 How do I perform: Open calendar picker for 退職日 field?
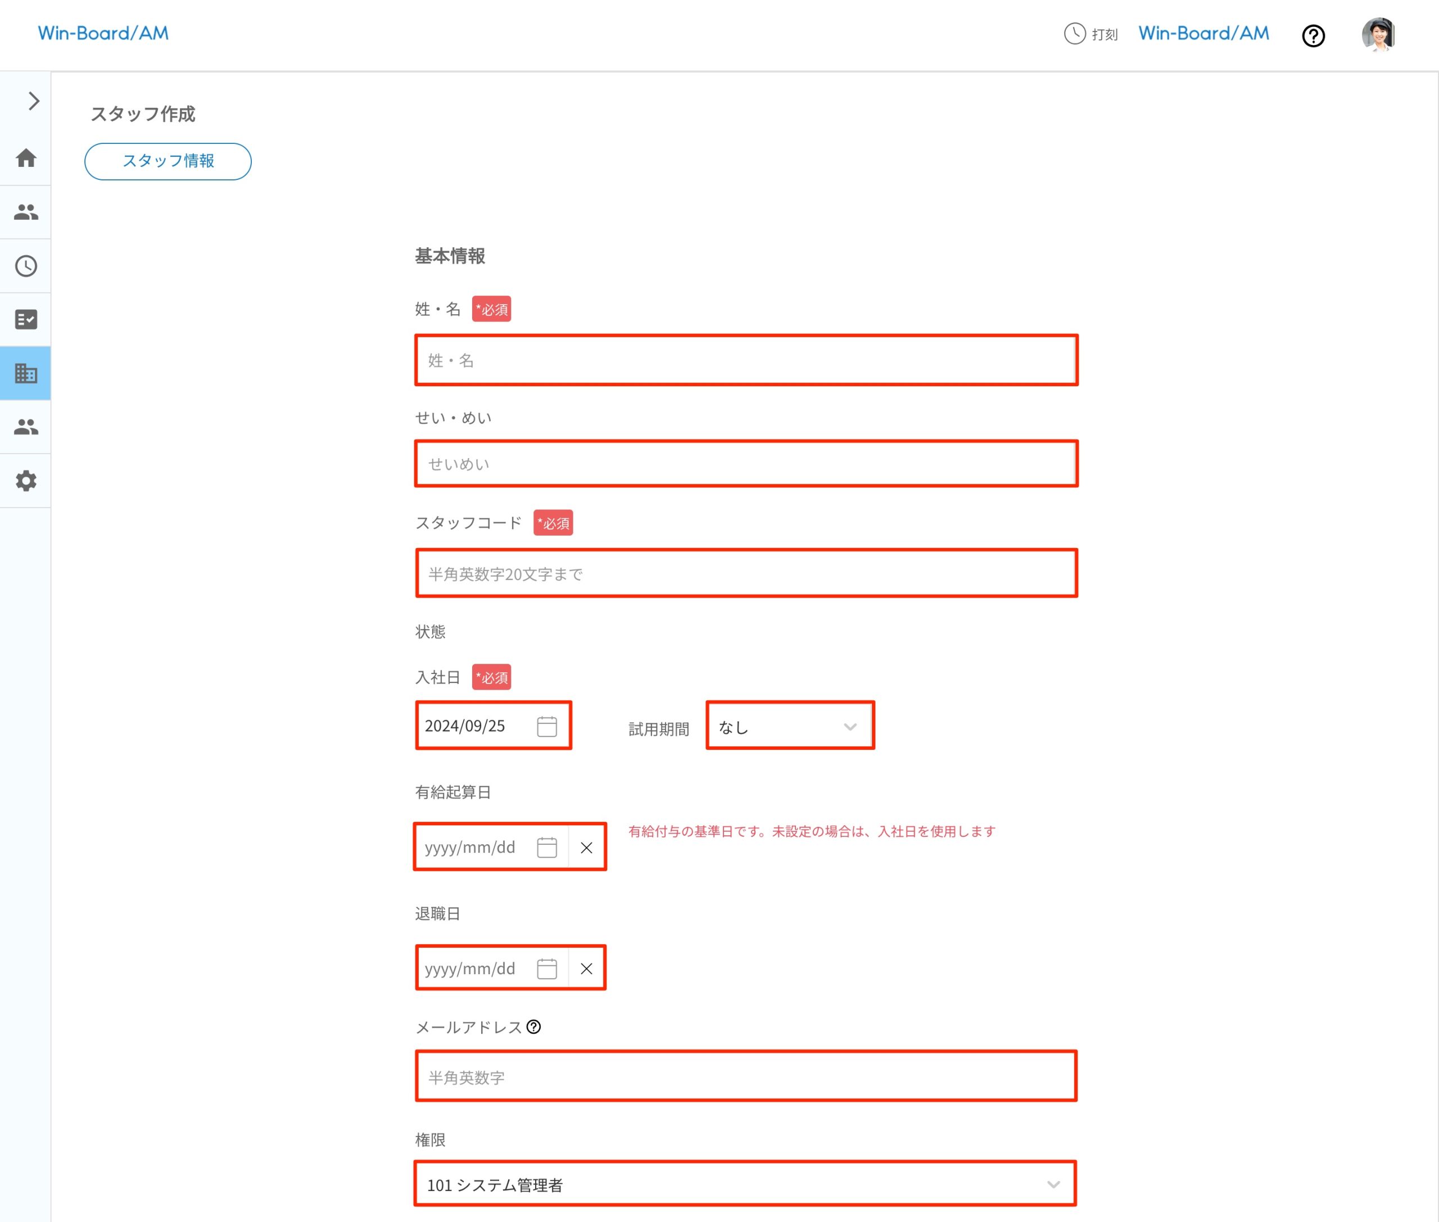(x=546, y=968)
